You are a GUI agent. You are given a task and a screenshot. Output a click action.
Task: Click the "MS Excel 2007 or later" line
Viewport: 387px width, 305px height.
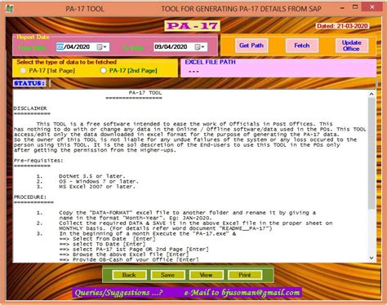pyautogui.click(x=97, y=187)
